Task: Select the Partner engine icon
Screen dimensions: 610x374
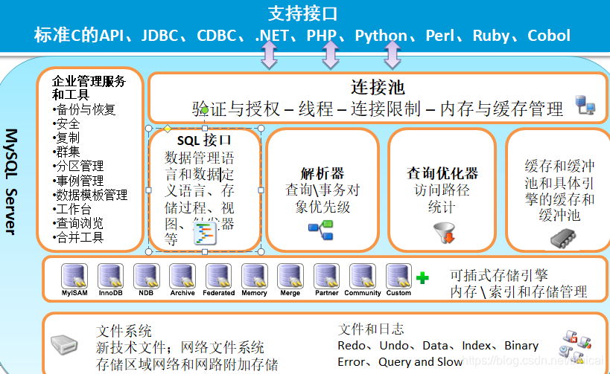Action: pos(326,276)
